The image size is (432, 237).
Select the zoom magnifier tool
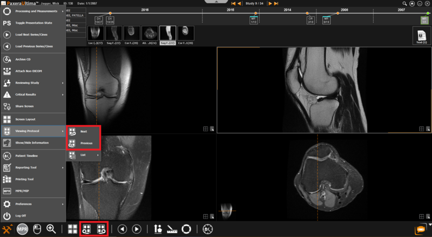(x=51, y=229)
